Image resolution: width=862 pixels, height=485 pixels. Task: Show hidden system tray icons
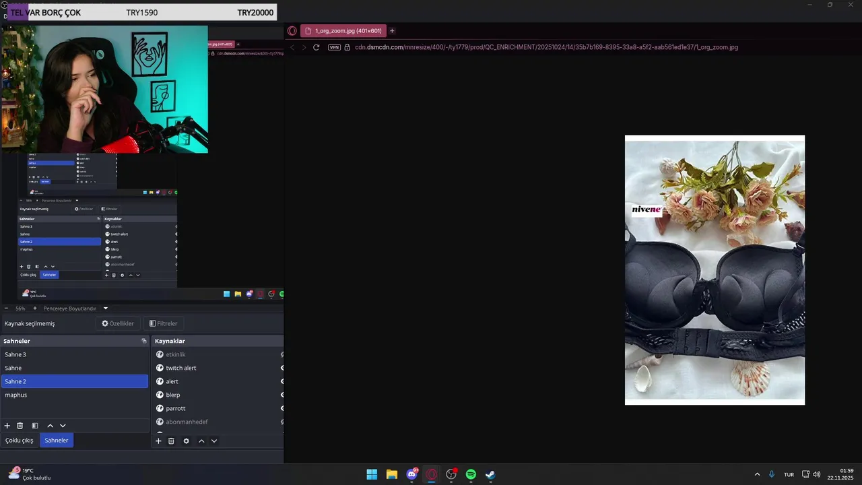757,474
